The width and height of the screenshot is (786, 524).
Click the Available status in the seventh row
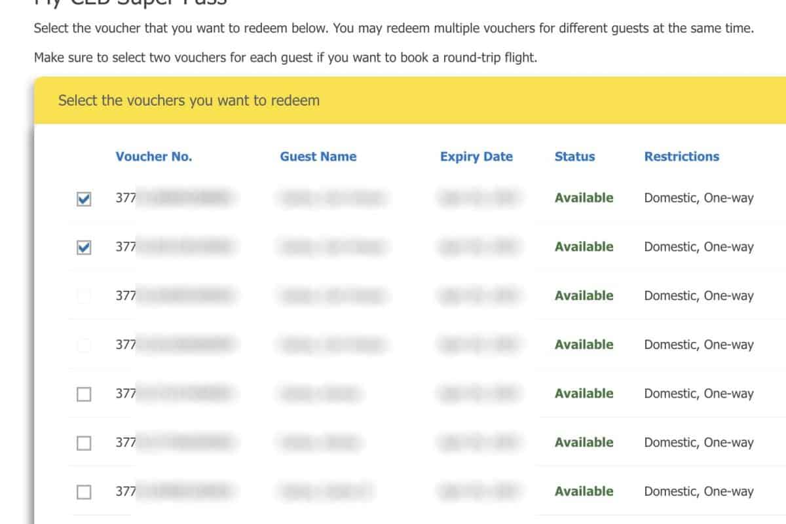click(584, 491)
